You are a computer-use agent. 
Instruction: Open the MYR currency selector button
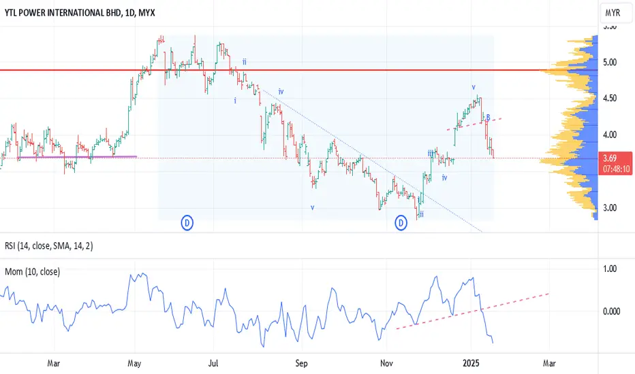point(616,13)
